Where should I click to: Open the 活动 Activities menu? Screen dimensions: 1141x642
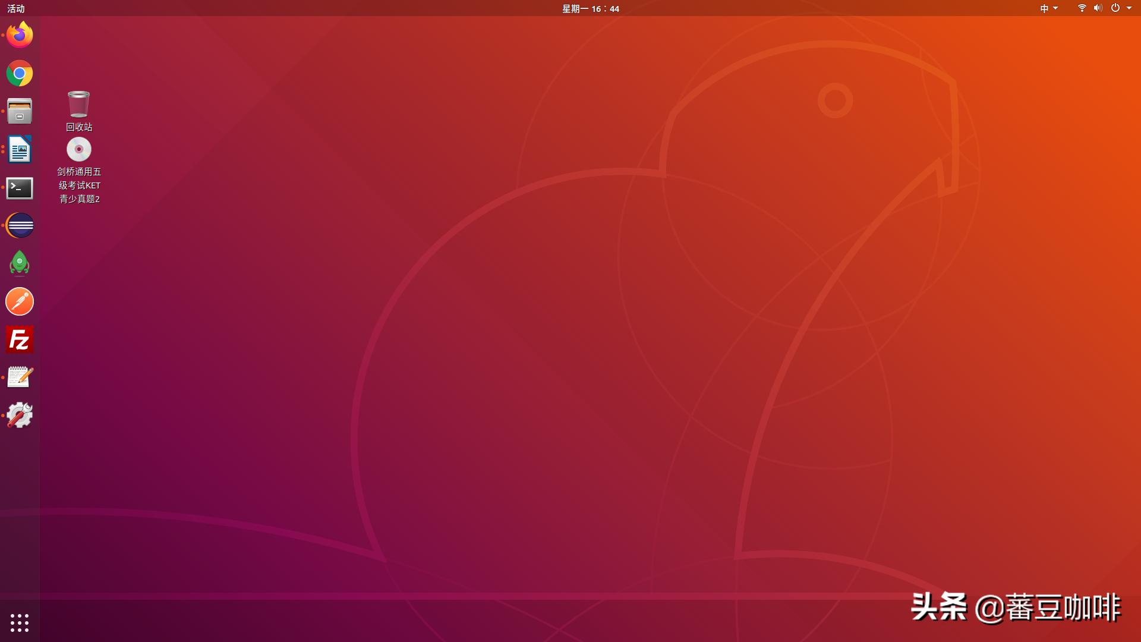click(x=16, y=9)
